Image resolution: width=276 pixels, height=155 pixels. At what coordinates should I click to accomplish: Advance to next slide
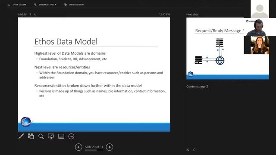coord(110,147)
